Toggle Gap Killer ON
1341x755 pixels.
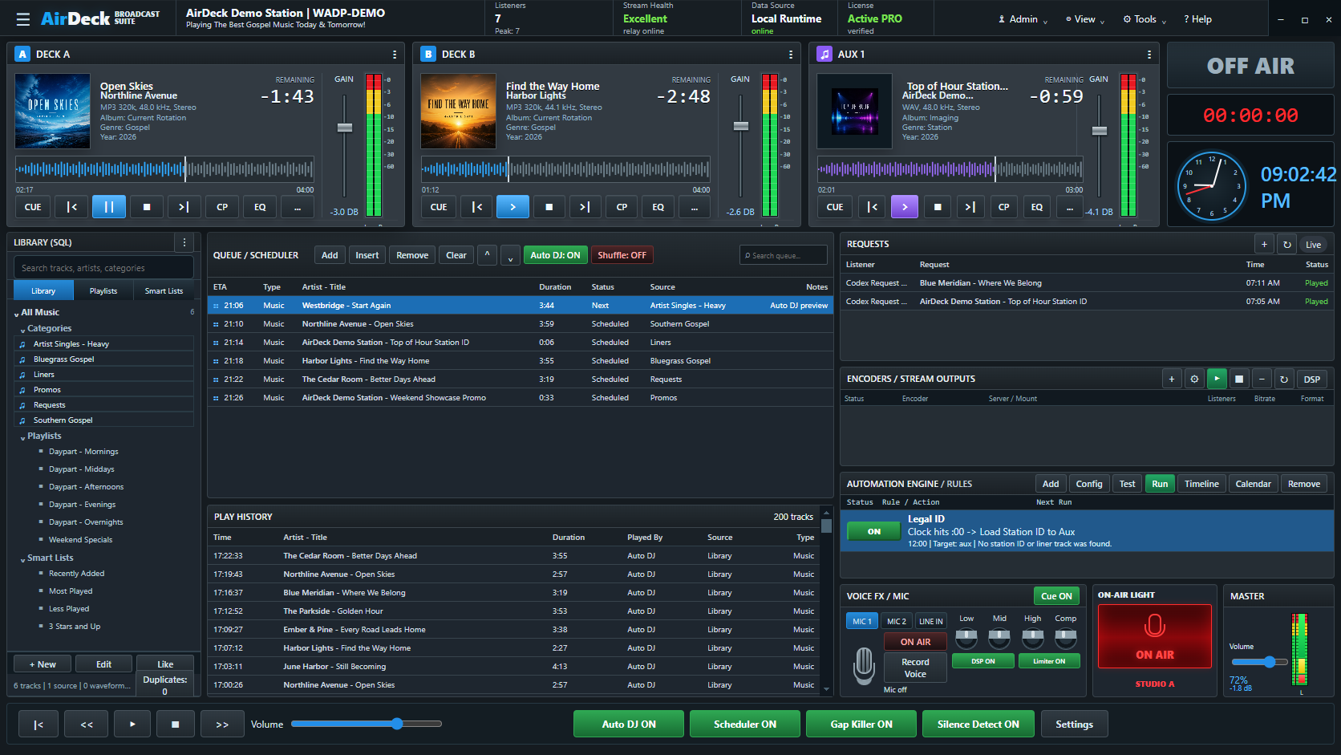pyautogui.click(x=861, y=725)
